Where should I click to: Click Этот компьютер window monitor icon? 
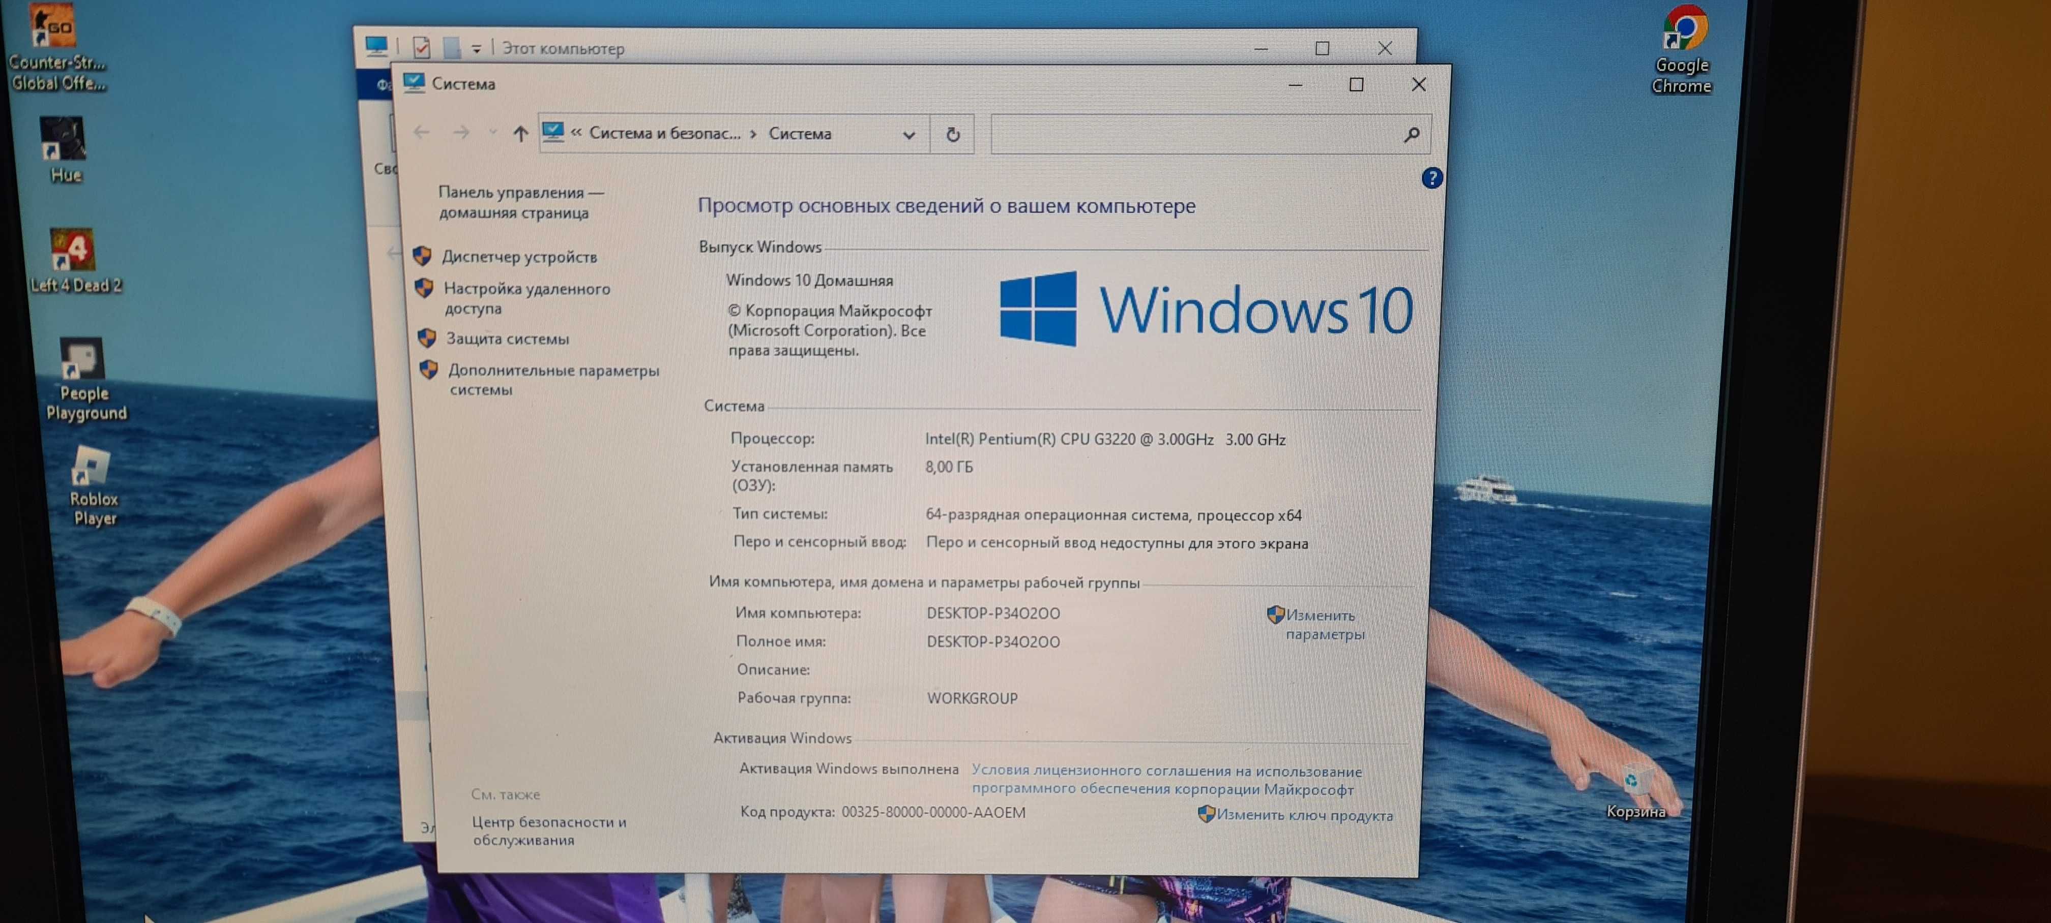click(x=376, y=46)
